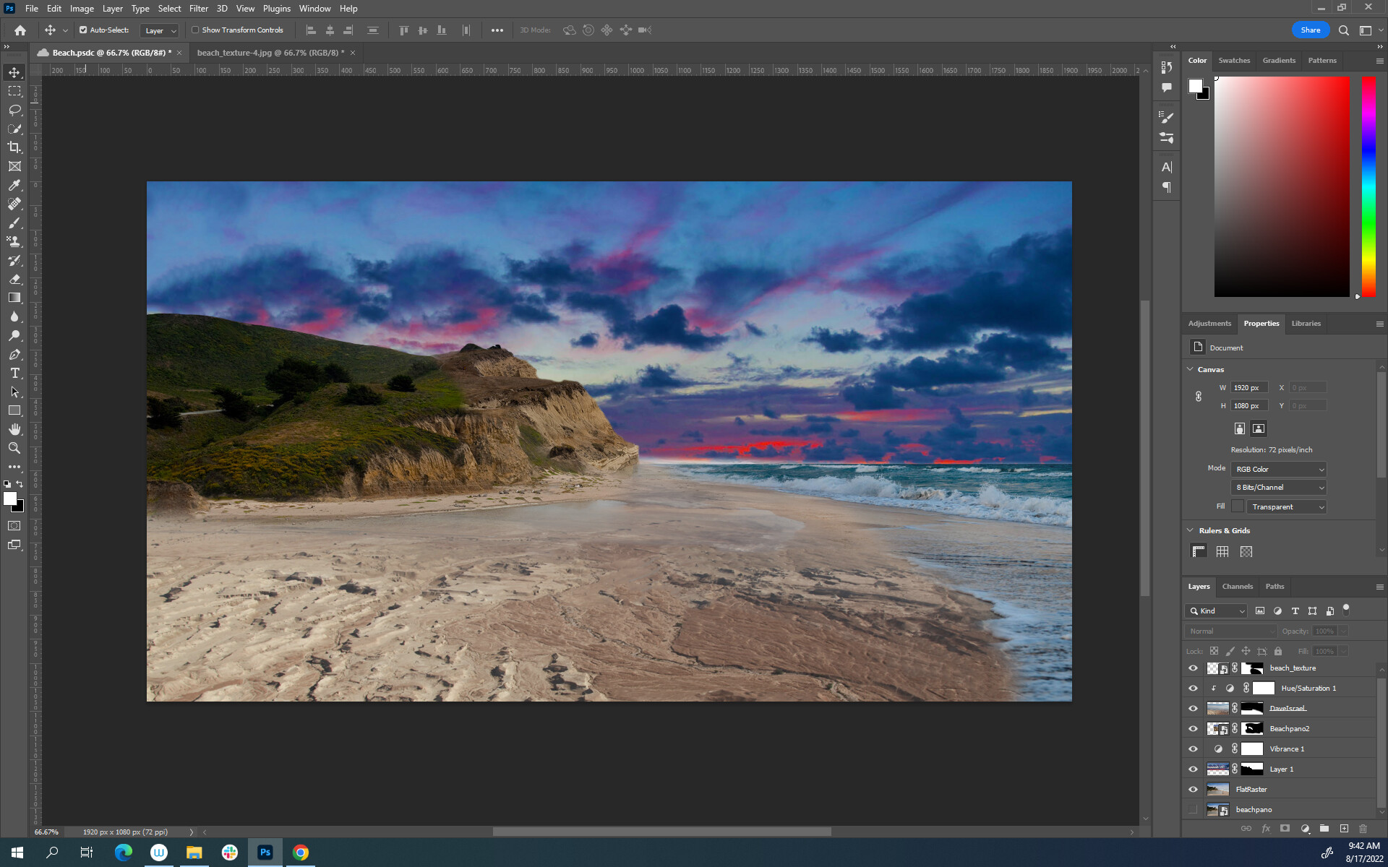Open the Fill dropdown set to Transparent
This screenshot has width=1388, height=867.
click(x=1286, y=506)
